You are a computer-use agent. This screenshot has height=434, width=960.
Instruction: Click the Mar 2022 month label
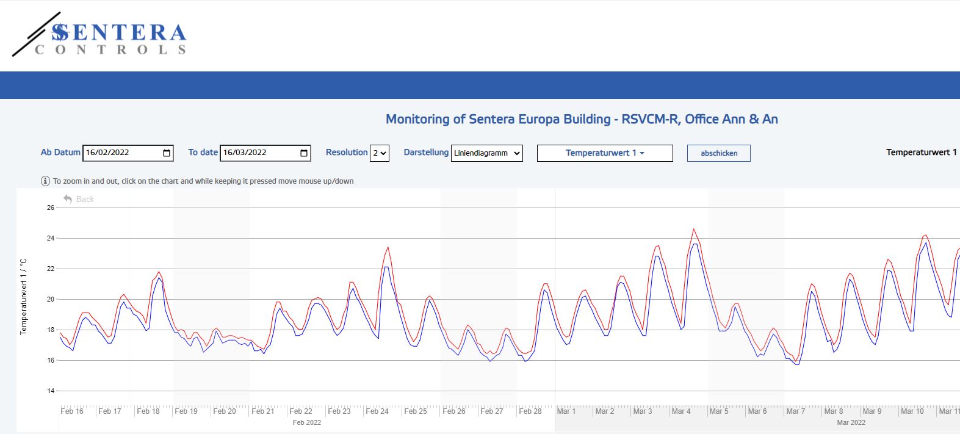click(851, 422)
